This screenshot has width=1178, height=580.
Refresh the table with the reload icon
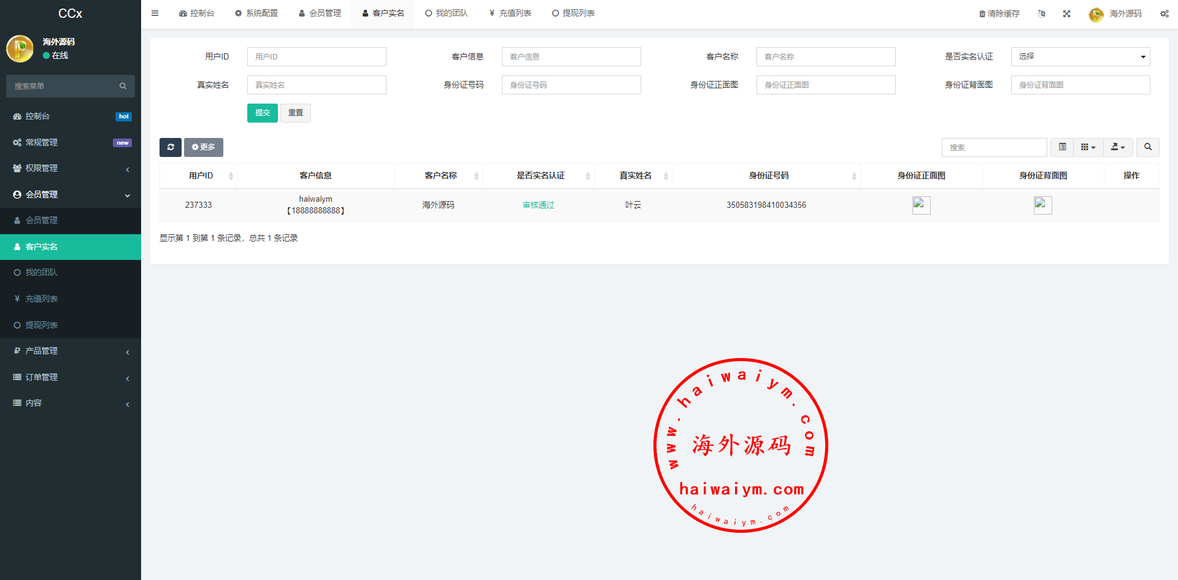(x=171, y=147)
